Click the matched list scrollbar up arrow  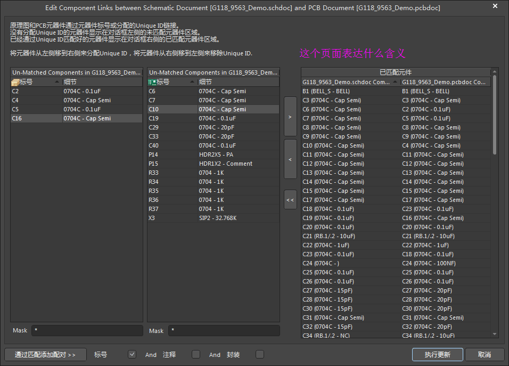point(495,72)
